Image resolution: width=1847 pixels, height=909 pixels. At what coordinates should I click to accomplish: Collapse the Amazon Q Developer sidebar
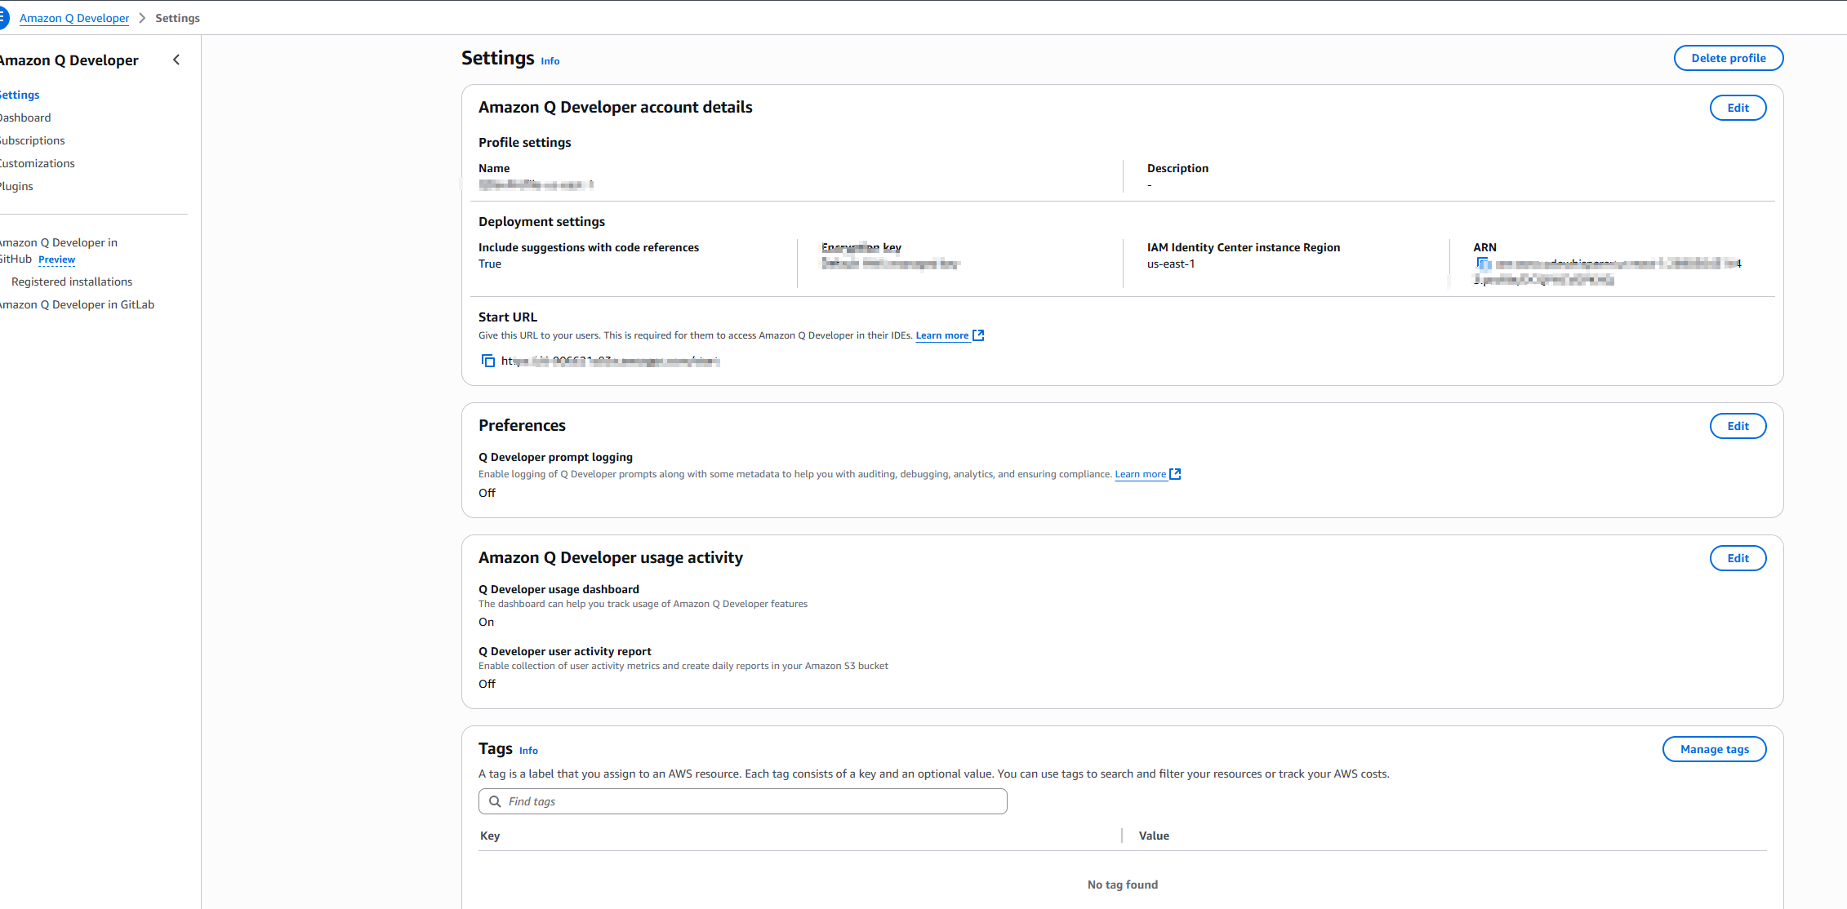pyautogui.click(x=176, y=60)
